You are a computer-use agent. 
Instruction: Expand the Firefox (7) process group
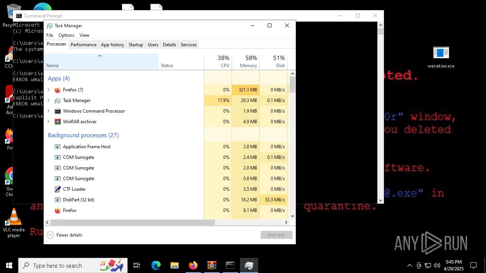[48, 90]
